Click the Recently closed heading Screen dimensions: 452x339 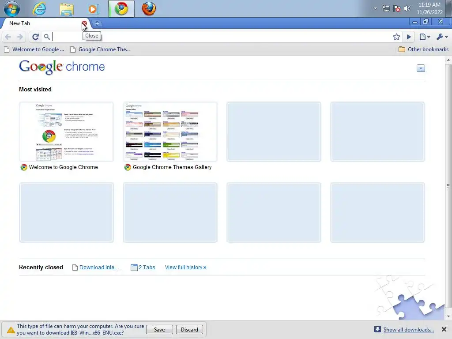point(41,267)
